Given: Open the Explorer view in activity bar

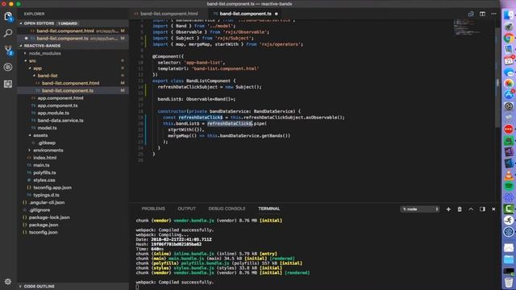Looking at the screenshot, I should pyautogui.click(x=8, y=16).
